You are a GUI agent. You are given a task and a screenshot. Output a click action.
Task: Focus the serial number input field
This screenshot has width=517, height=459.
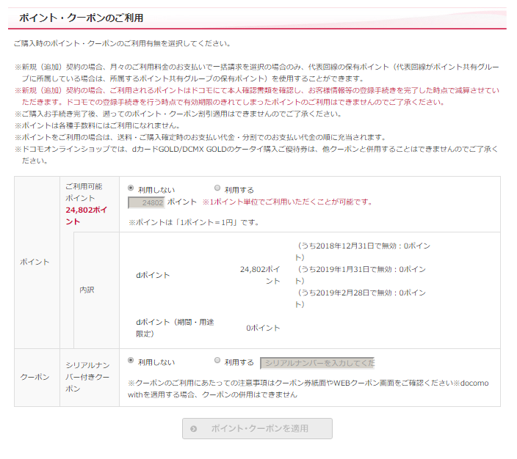(x=317, y=362)
